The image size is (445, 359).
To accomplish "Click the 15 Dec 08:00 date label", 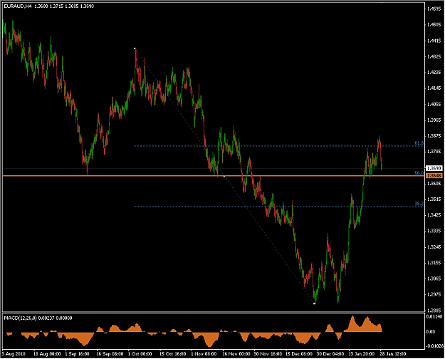I will [x=300, y=354].
